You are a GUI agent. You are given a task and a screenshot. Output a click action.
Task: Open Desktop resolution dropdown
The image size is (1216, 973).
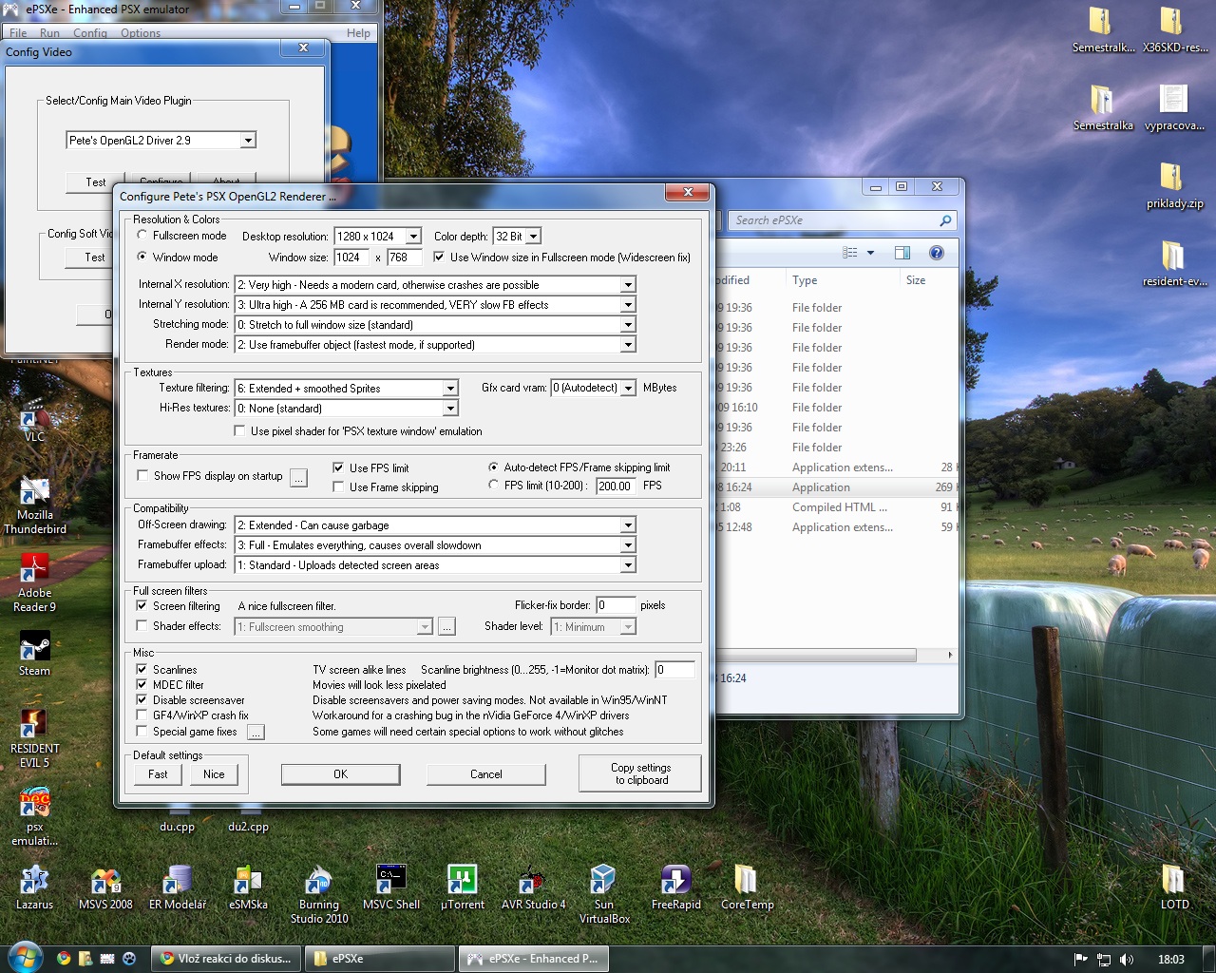(413, 236)
